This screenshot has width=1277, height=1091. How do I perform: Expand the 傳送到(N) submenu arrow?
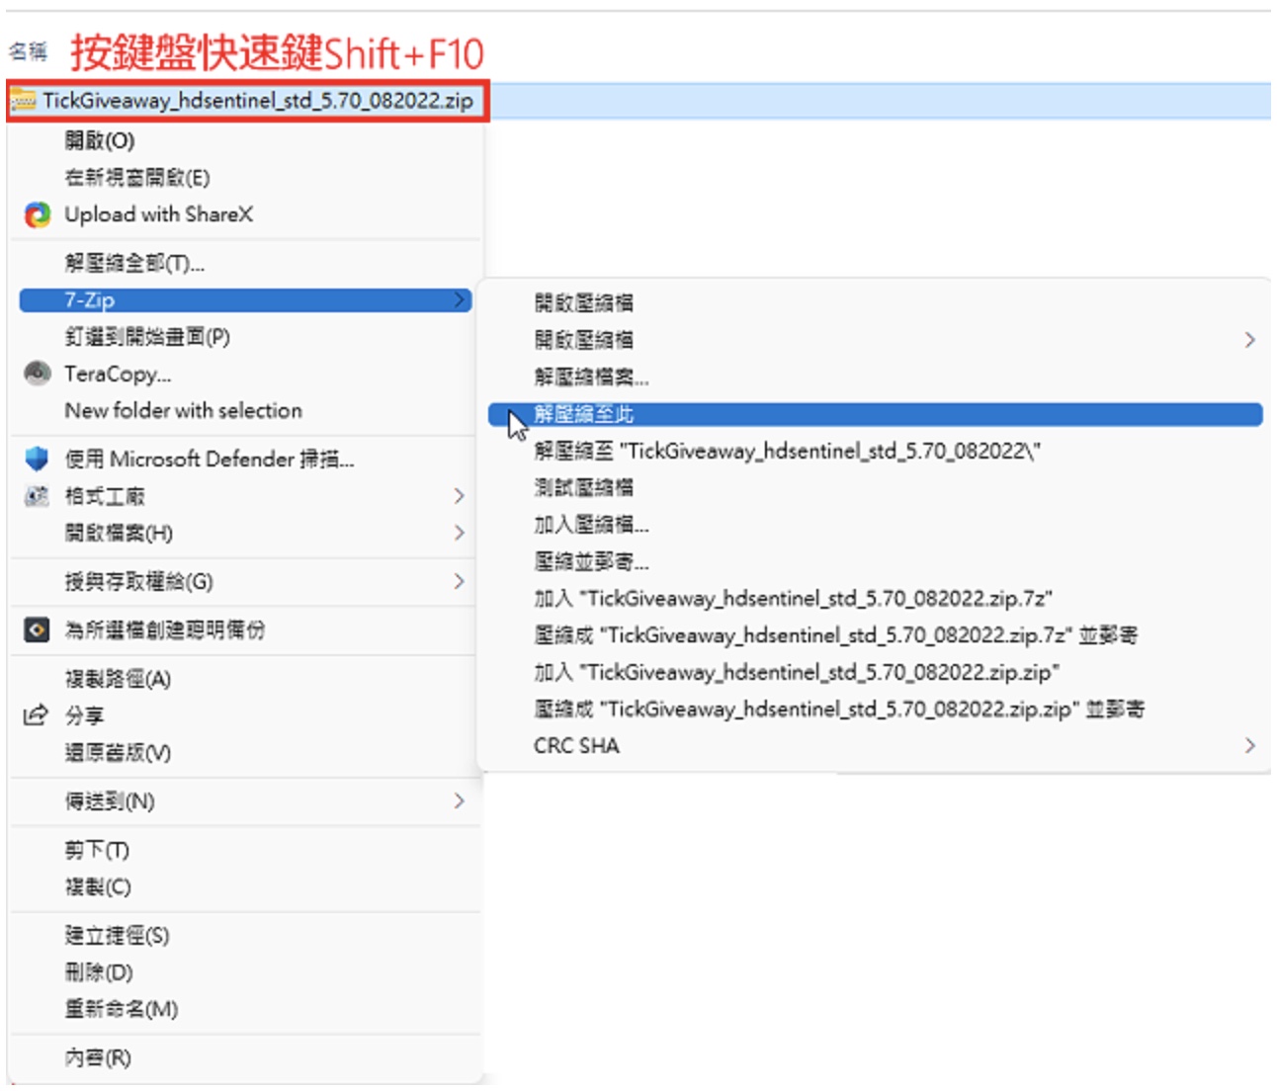tap(460, 800)
